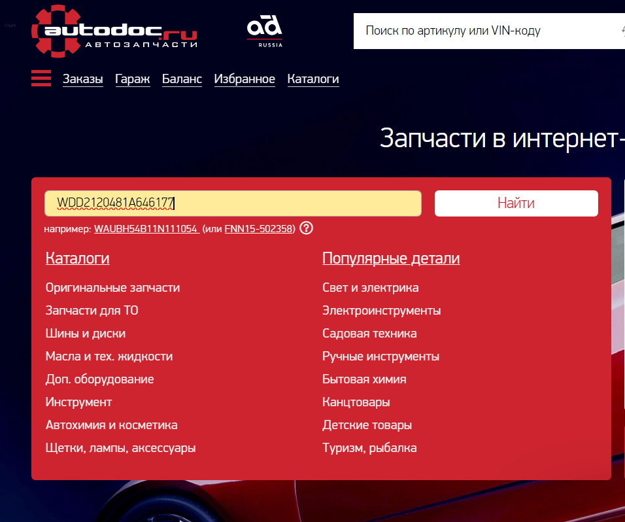Open the "Избранное" menu item

(245, 78)
